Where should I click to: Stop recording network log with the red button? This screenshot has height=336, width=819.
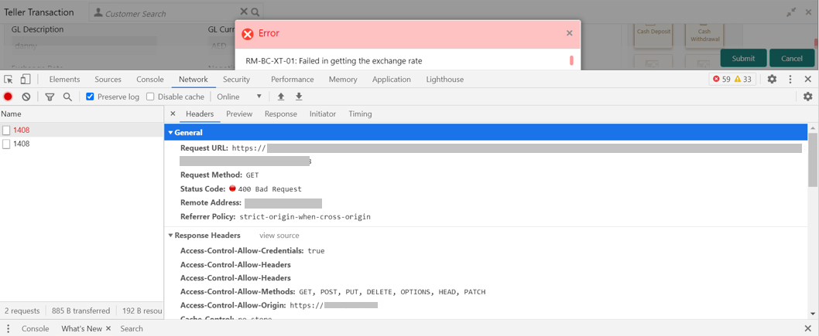click(8, 97)
